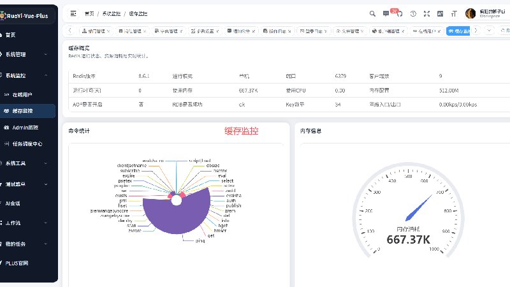Open 任务调度中心 in the sidebar
The width and height of the screenshot is (510, 287).
click(x=27, y=144)
